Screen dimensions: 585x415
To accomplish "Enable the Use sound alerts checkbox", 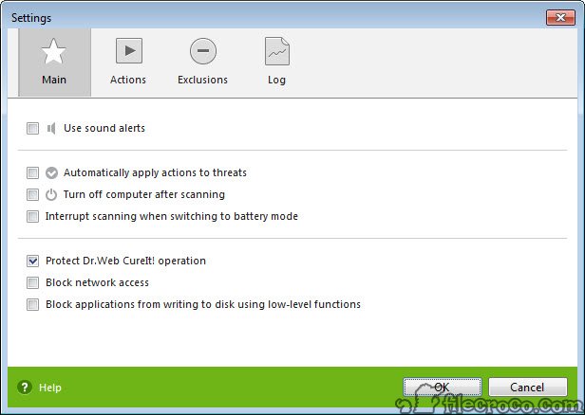I will [33, 129].
